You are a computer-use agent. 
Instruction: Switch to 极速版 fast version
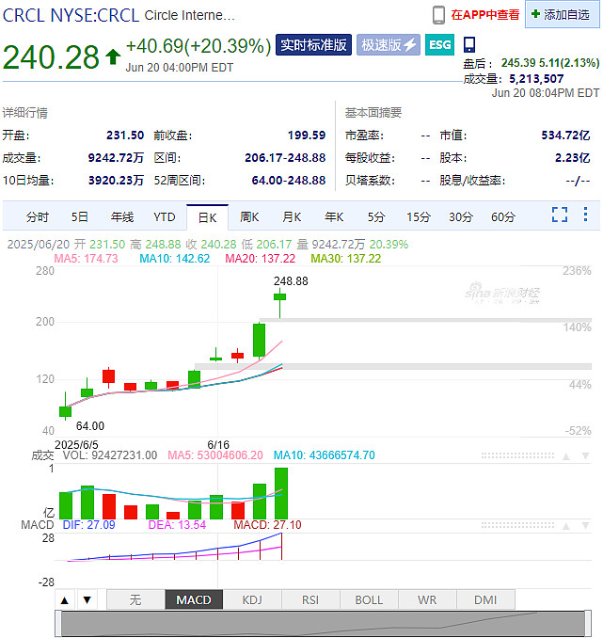coord(389,45)
